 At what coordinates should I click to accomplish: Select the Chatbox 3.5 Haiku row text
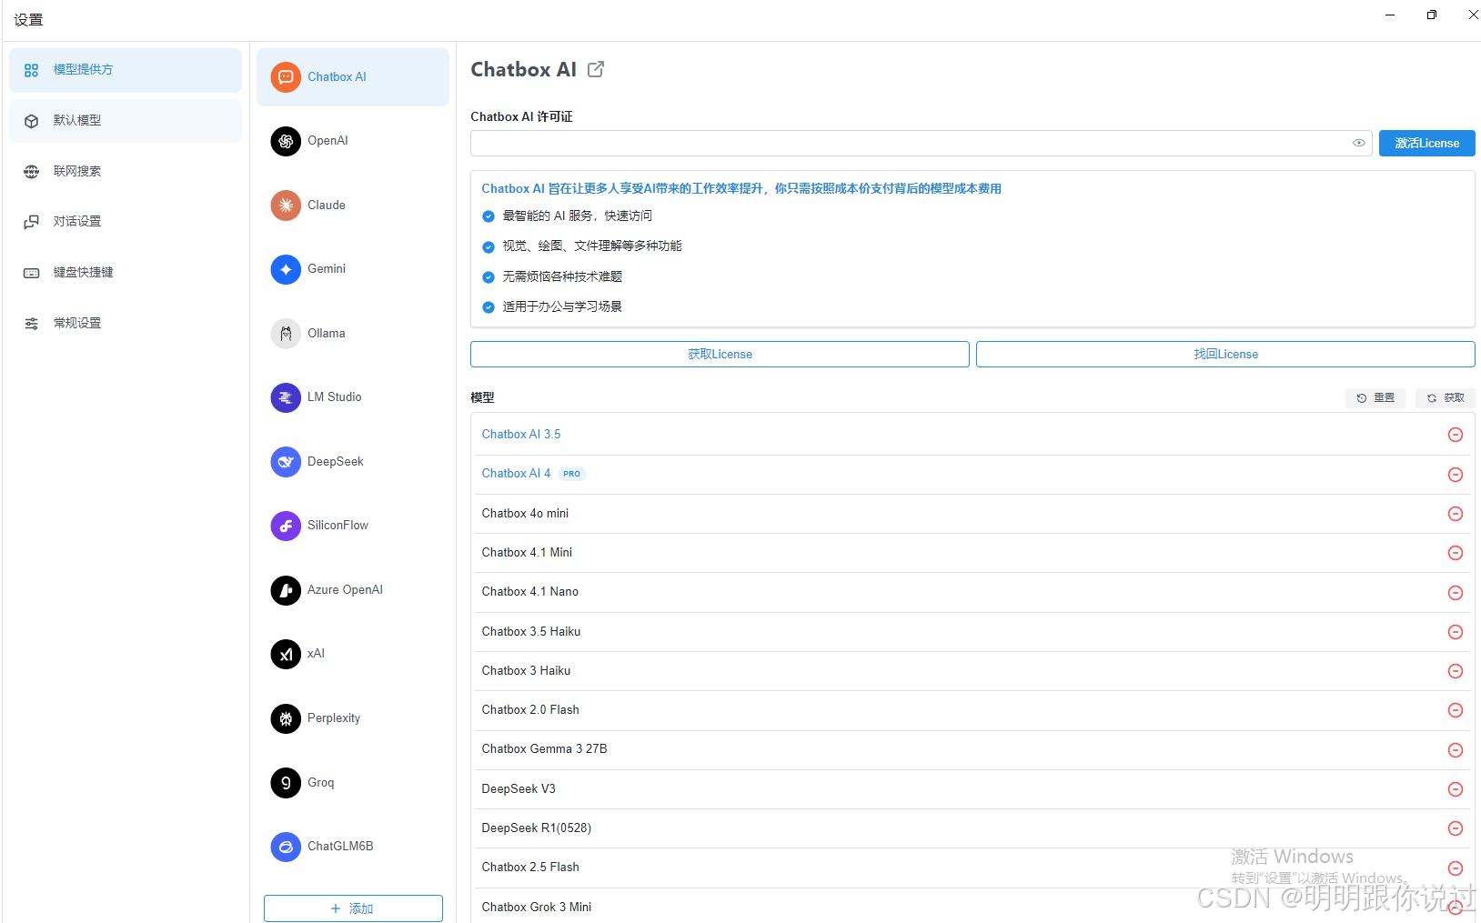[x=531, y=632]
